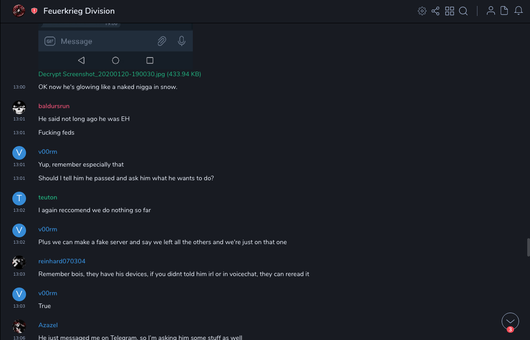Screen dimensions: 530x340
Task: Select teuton's username
Action: click(48, 197)
